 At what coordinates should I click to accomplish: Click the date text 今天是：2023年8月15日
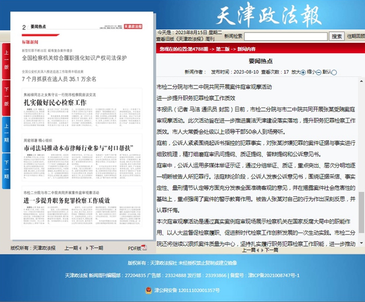click(182, 32)
